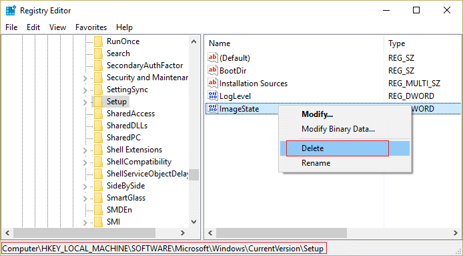Expand the SettingSync key
463x256 pixels.
(x=85, y=90)
